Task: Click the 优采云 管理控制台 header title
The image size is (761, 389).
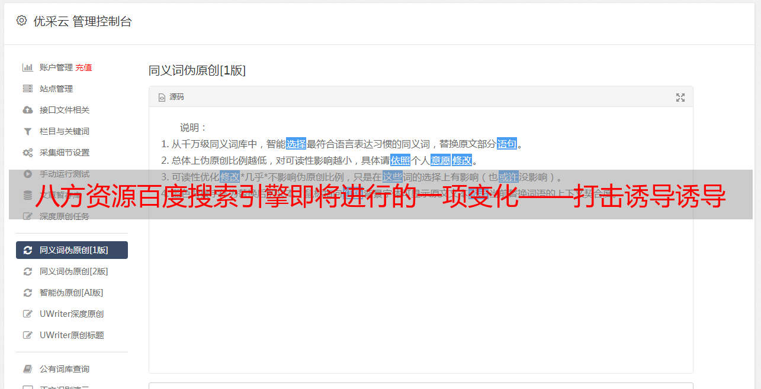Action: 82,21
